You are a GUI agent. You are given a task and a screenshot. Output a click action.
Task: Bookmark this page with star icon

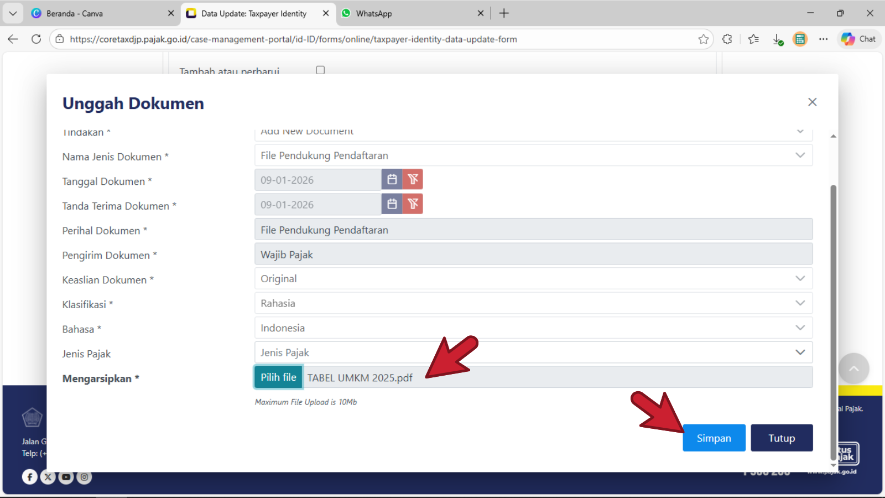[x=703, y=39]
